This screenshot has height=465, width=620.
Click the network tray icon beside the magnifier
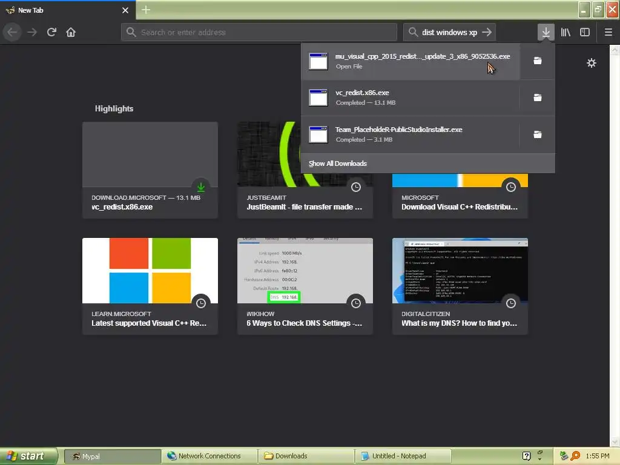click(564, 456)
